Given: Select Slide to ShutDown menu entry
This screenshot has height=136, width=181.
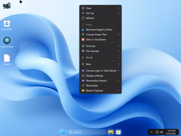Looking at the screenshot, I should tap(100, 40).
